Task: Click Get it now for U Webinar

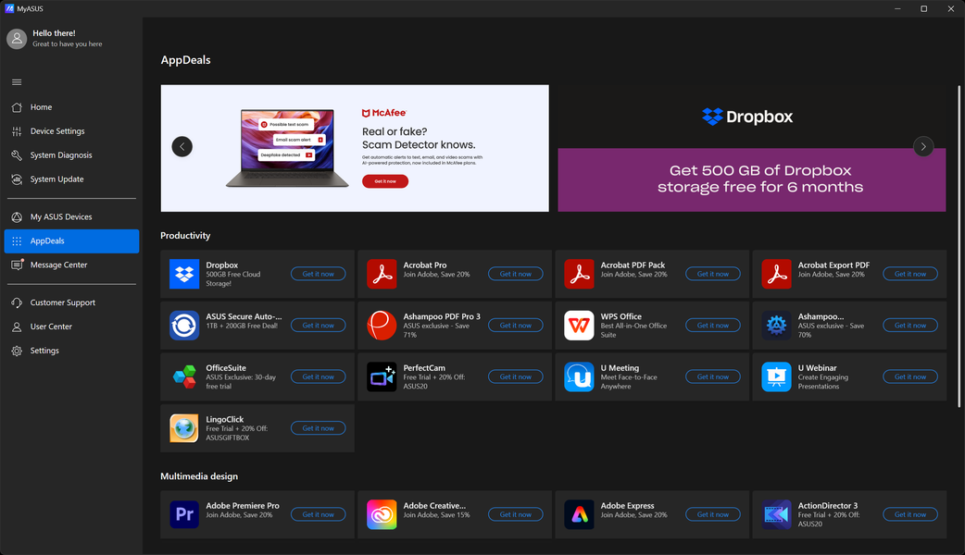Action: [910, 376]
